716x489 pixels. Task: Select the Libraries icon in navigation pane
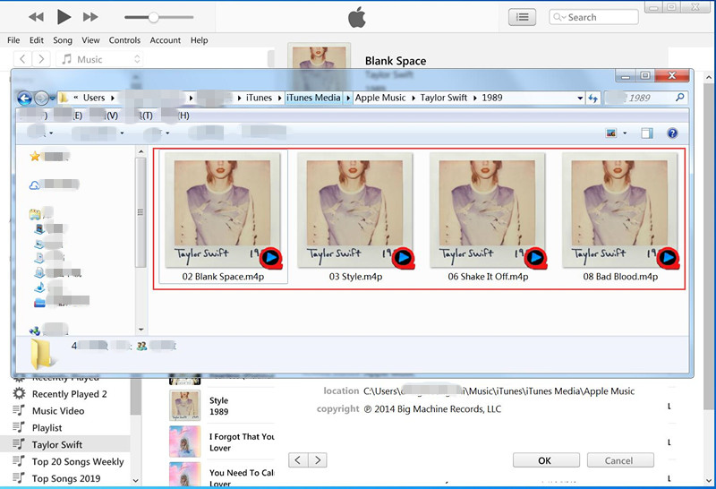click(x=35, y=213)
